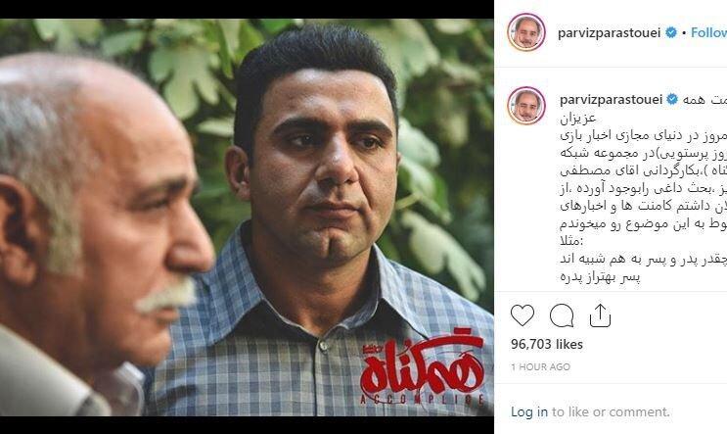Open the profile avatar next to the caption
This screenshot has height=434, width=727.
tap(526, 106)
